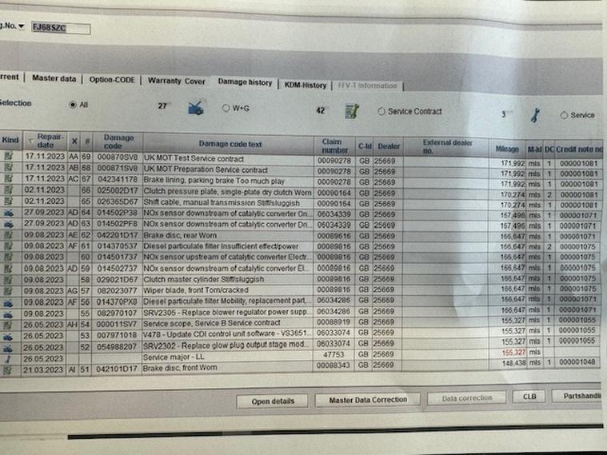The height and width of the screenshot is (455, 607).
Task: Select the W+G radio button
Action: click(226, 107)
